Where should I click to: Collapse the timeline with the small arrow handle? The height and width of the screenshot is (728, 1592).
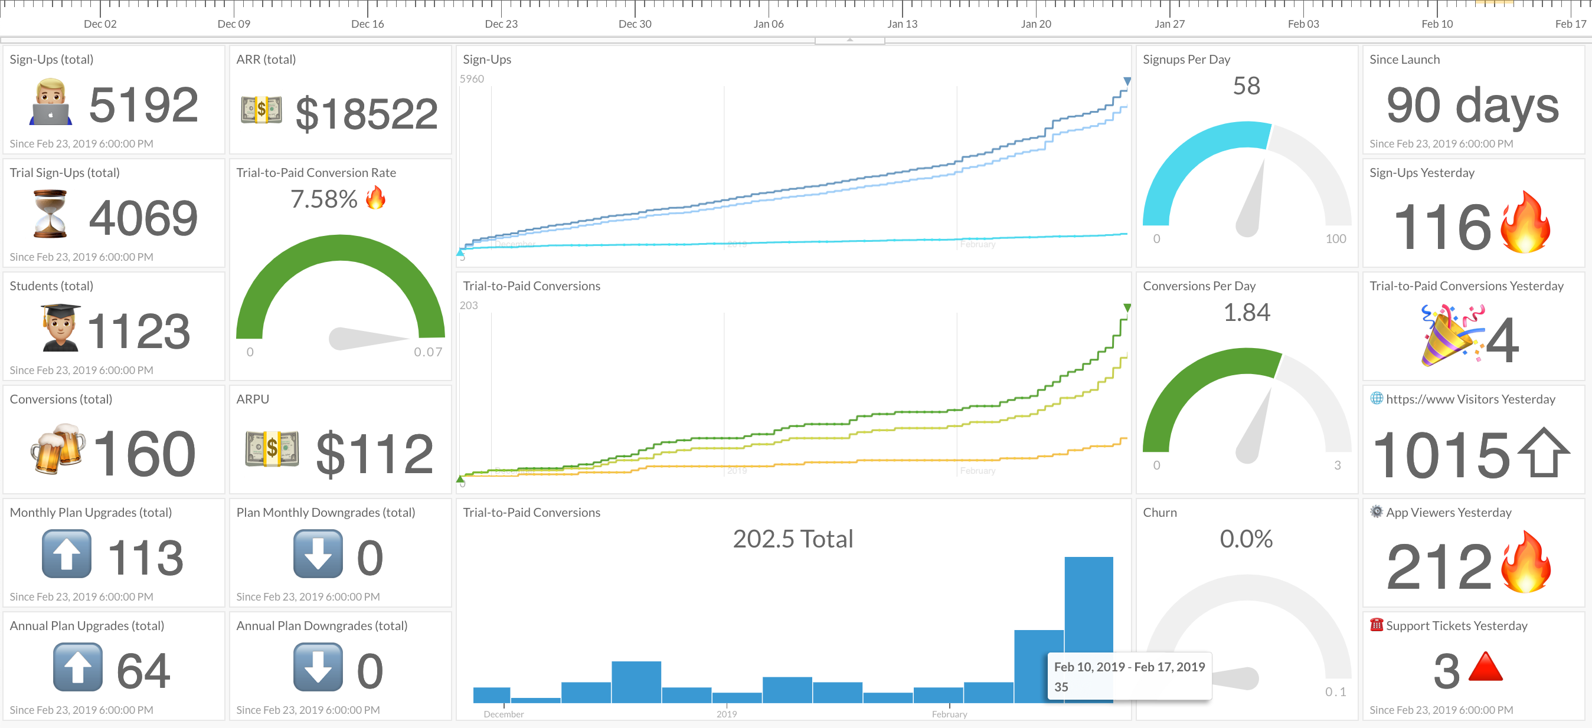[850, 40]
